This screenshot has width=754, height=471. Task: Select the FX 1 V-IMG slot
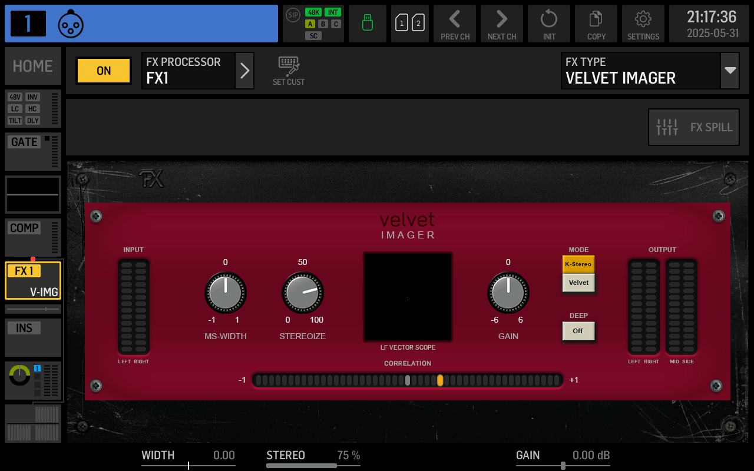pos(32,281)
